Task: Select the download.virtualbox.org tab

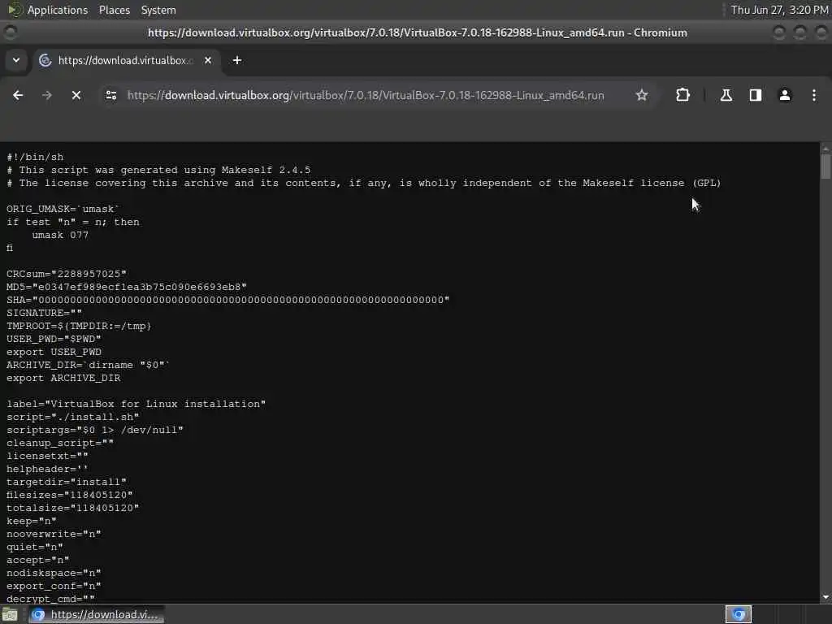Action: [124, 60]
